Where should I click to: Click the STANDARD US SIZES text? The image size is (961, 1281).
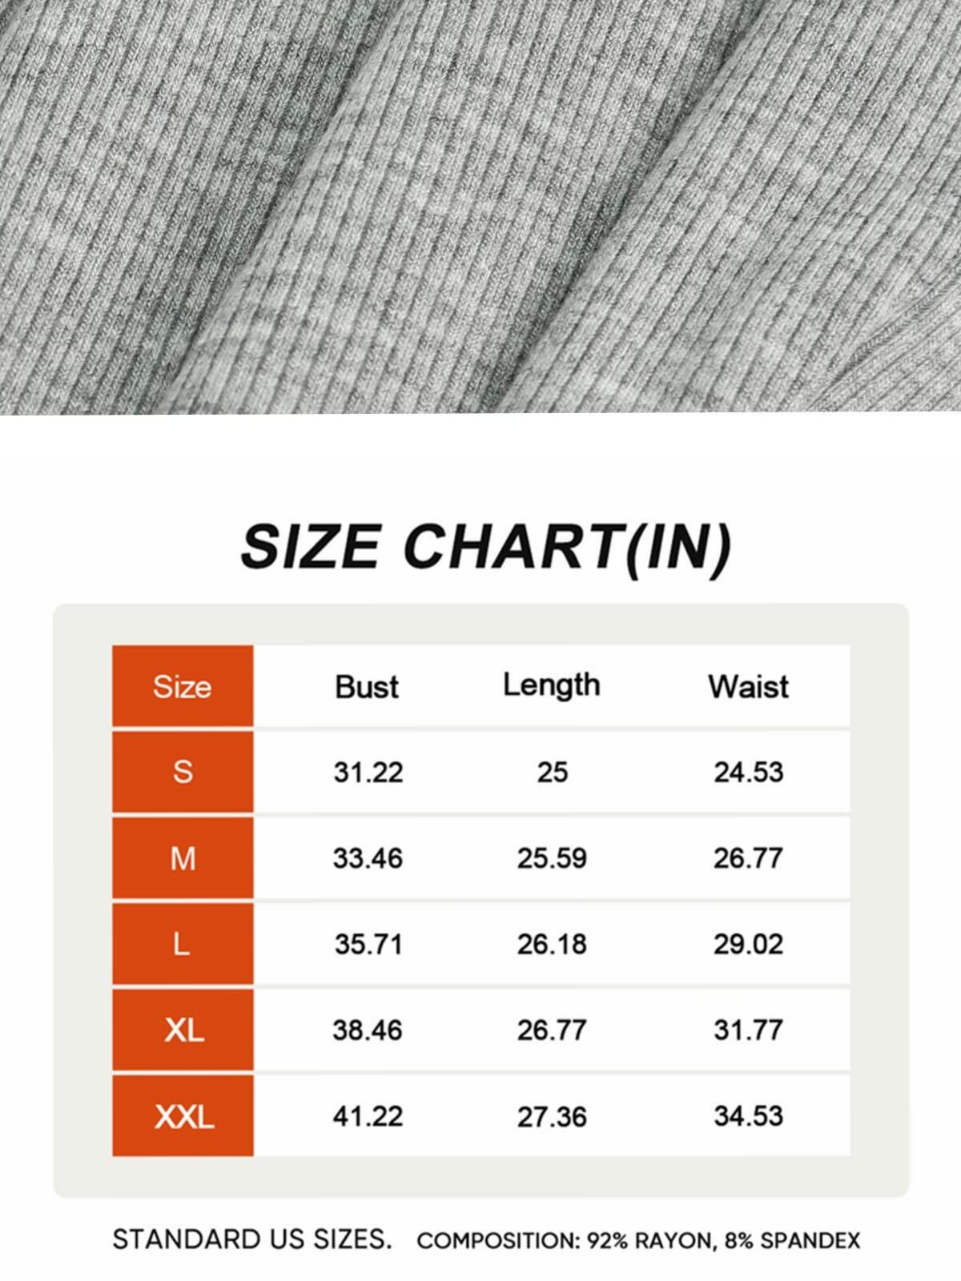click(x=252, y=1239)
